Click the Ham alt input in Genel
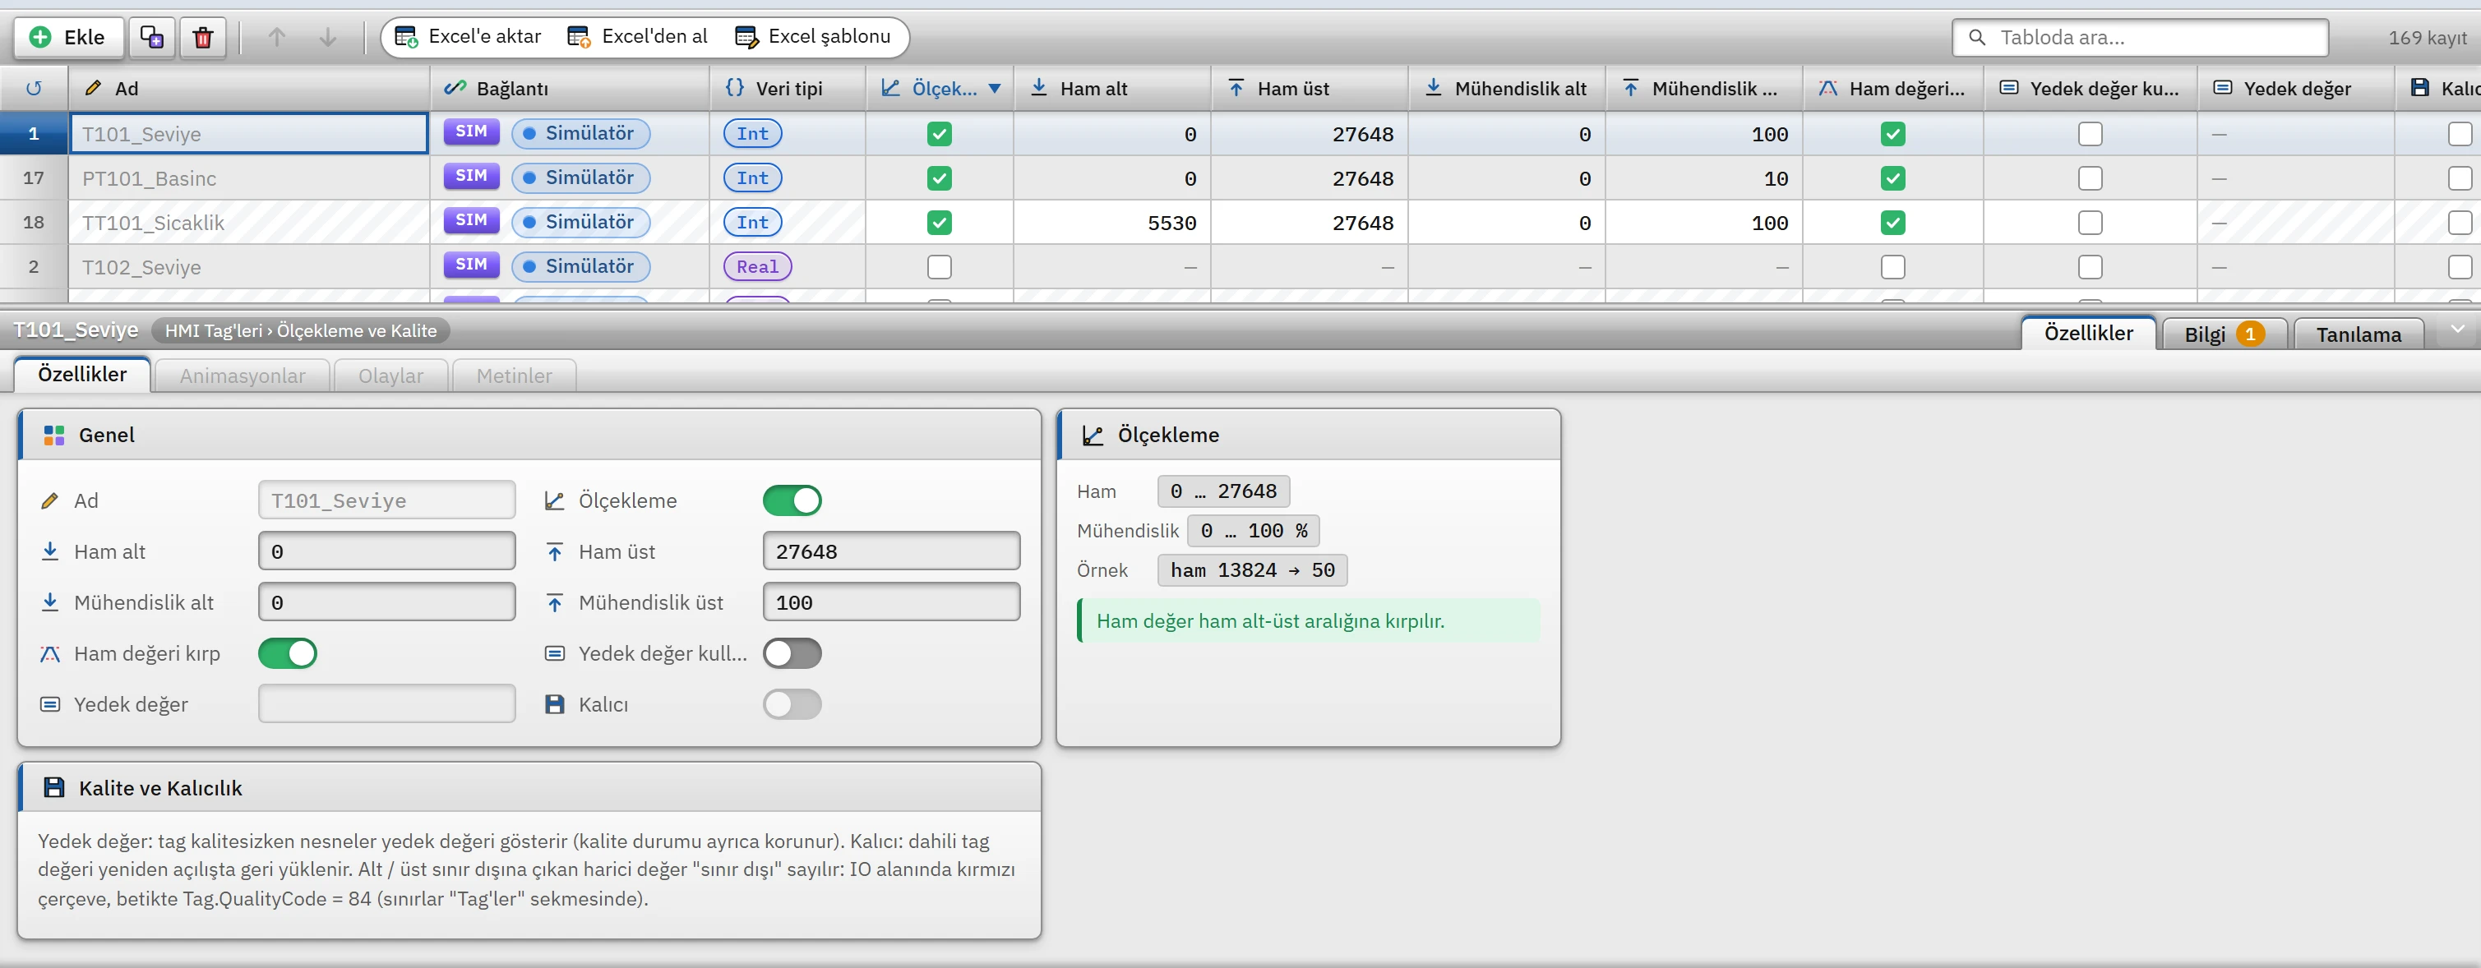This screenshot has width=2481, height=968. (386, 552)
